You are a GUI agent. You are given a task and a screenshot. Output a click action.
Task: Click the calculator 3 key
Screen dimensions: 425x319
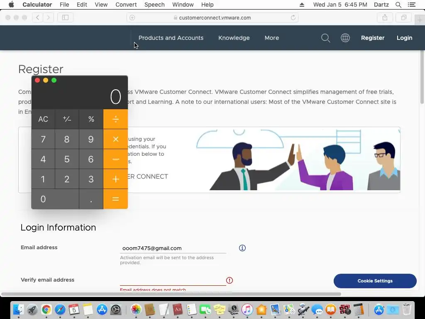91,179
